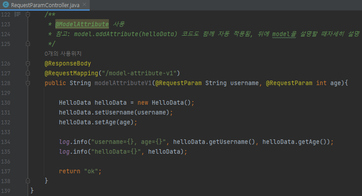Click the fold end marker at line 125
Screen dimensions: 362x196
pos(28,44)
